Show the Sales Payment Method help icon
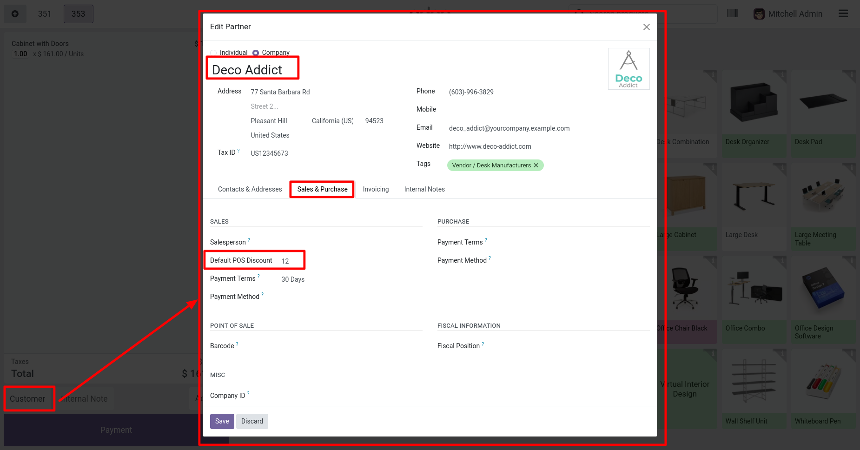The image size is (860, 450). pyautogui.click(x=262, y=294)
